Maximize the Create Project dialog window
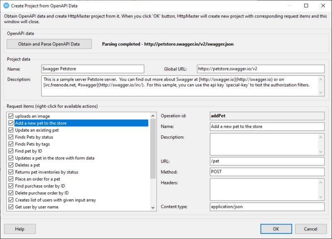This screenshot has width=332, height=239. [x=306, y=5]
